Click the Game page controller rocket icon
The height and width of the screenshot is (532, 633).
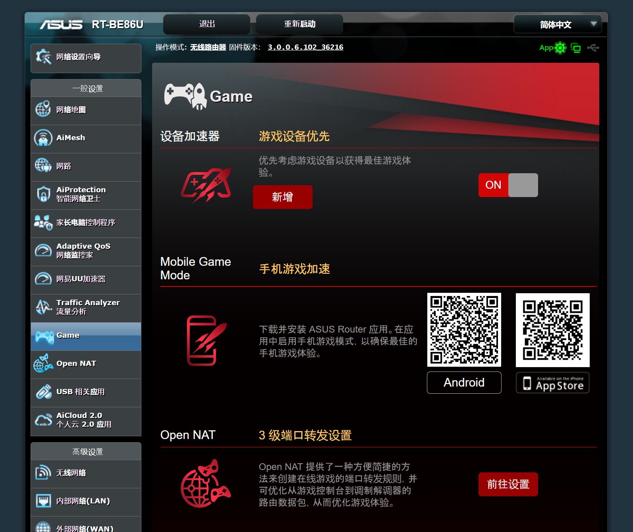click(185, 97)
